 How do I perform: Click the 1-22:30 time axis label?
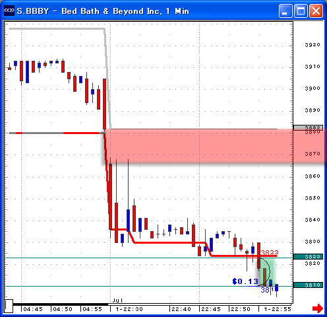point(129,309)
